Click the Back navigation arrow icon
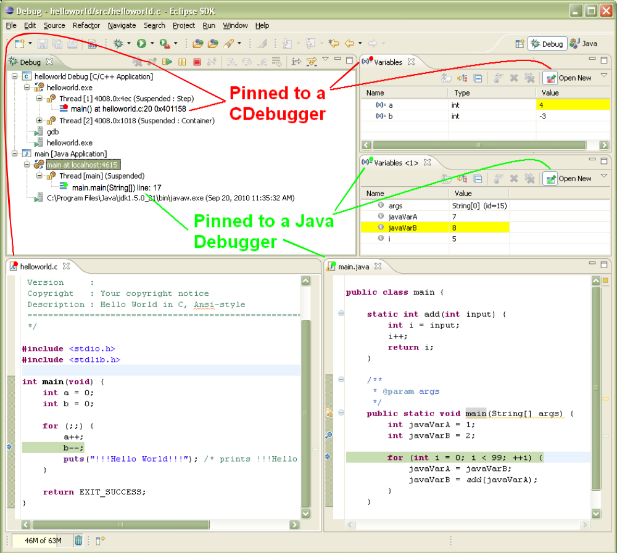617x553 pixels. click(349, 43)
